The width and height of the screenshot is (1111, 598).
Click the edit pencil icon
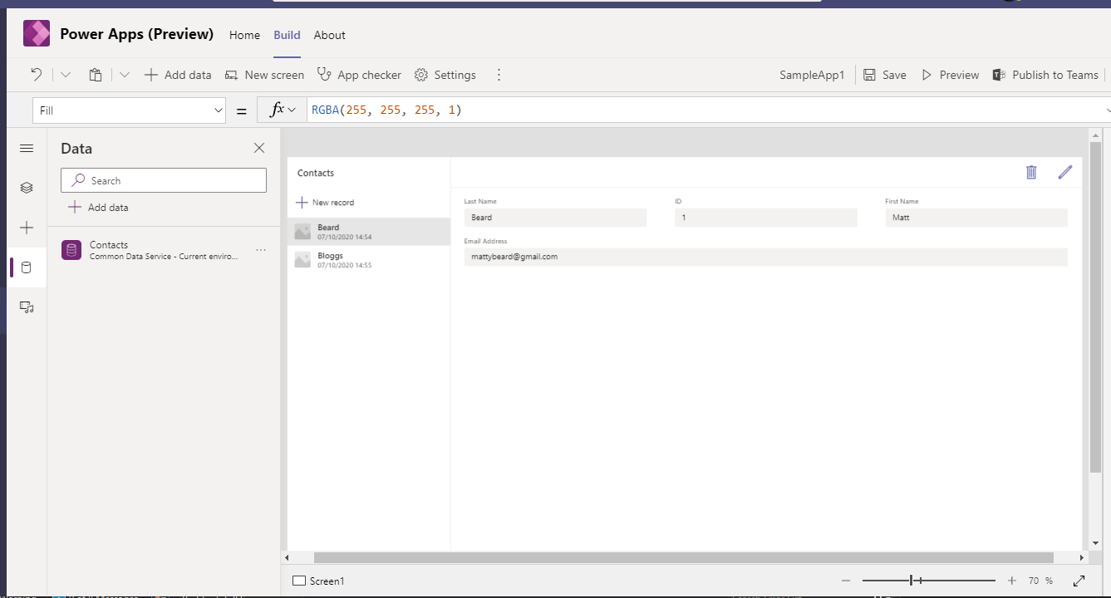click(1065, 172)
